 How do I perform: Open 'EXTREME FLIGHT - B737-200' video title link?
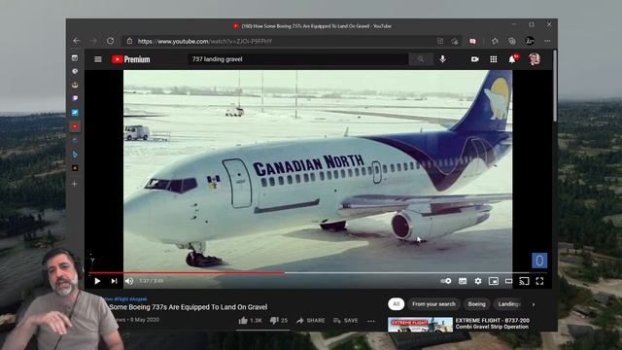(x=493, y=324)
